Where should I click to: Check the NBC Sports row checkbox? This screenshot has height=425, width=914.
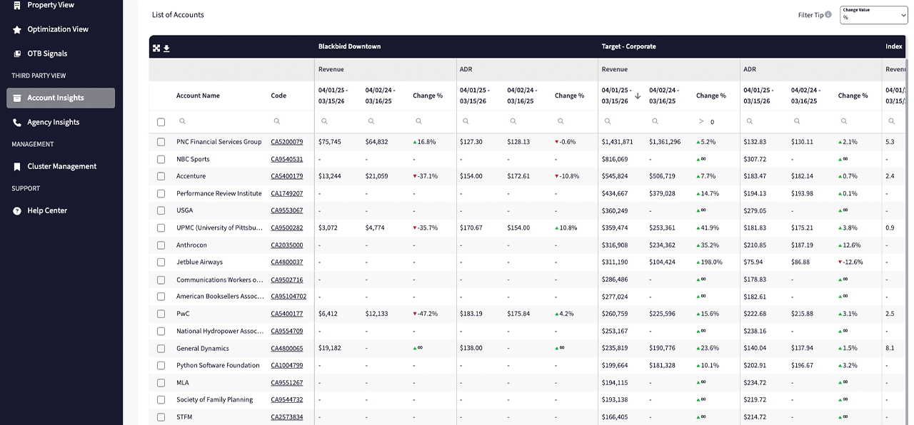tap(161, 160)
